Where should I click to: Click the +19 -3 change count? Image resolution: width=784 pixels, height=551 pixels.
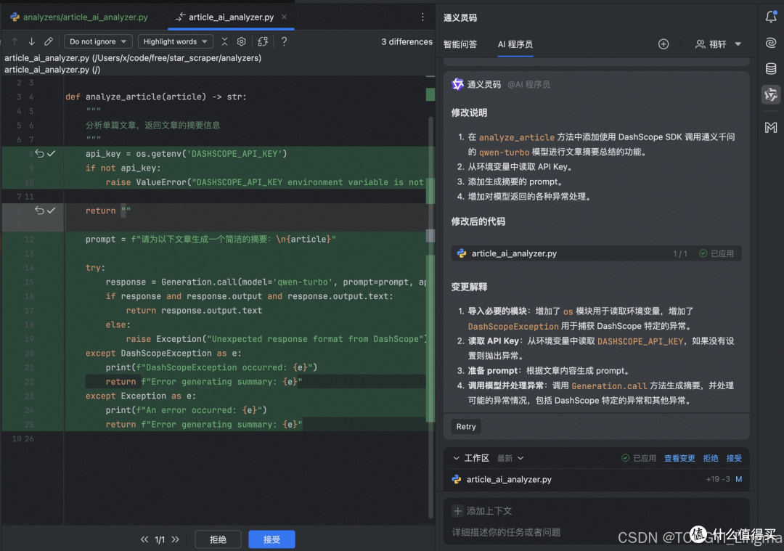point(717,479)
